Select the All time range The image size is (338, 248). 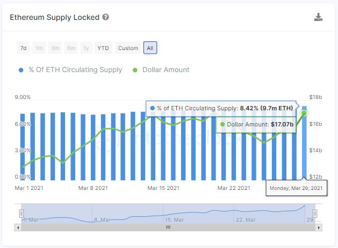pyautogui.click(x=150, y=48)
